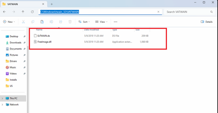Screen dimensions: 218x113
Task: Unpin Music using its pin icon
Action: coord(24,67)
